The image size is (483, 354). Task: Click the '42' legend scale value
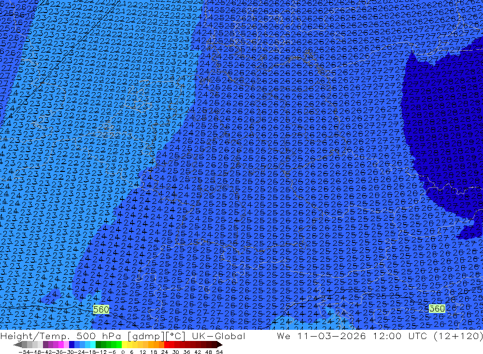point(198,352)
